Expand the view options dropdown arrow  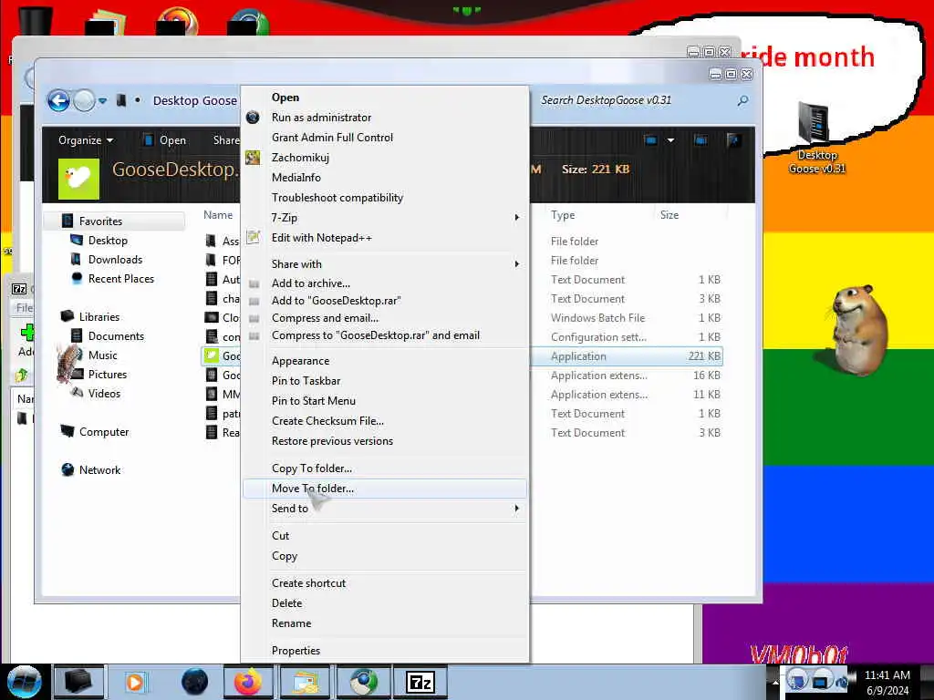tap(670, 140)
